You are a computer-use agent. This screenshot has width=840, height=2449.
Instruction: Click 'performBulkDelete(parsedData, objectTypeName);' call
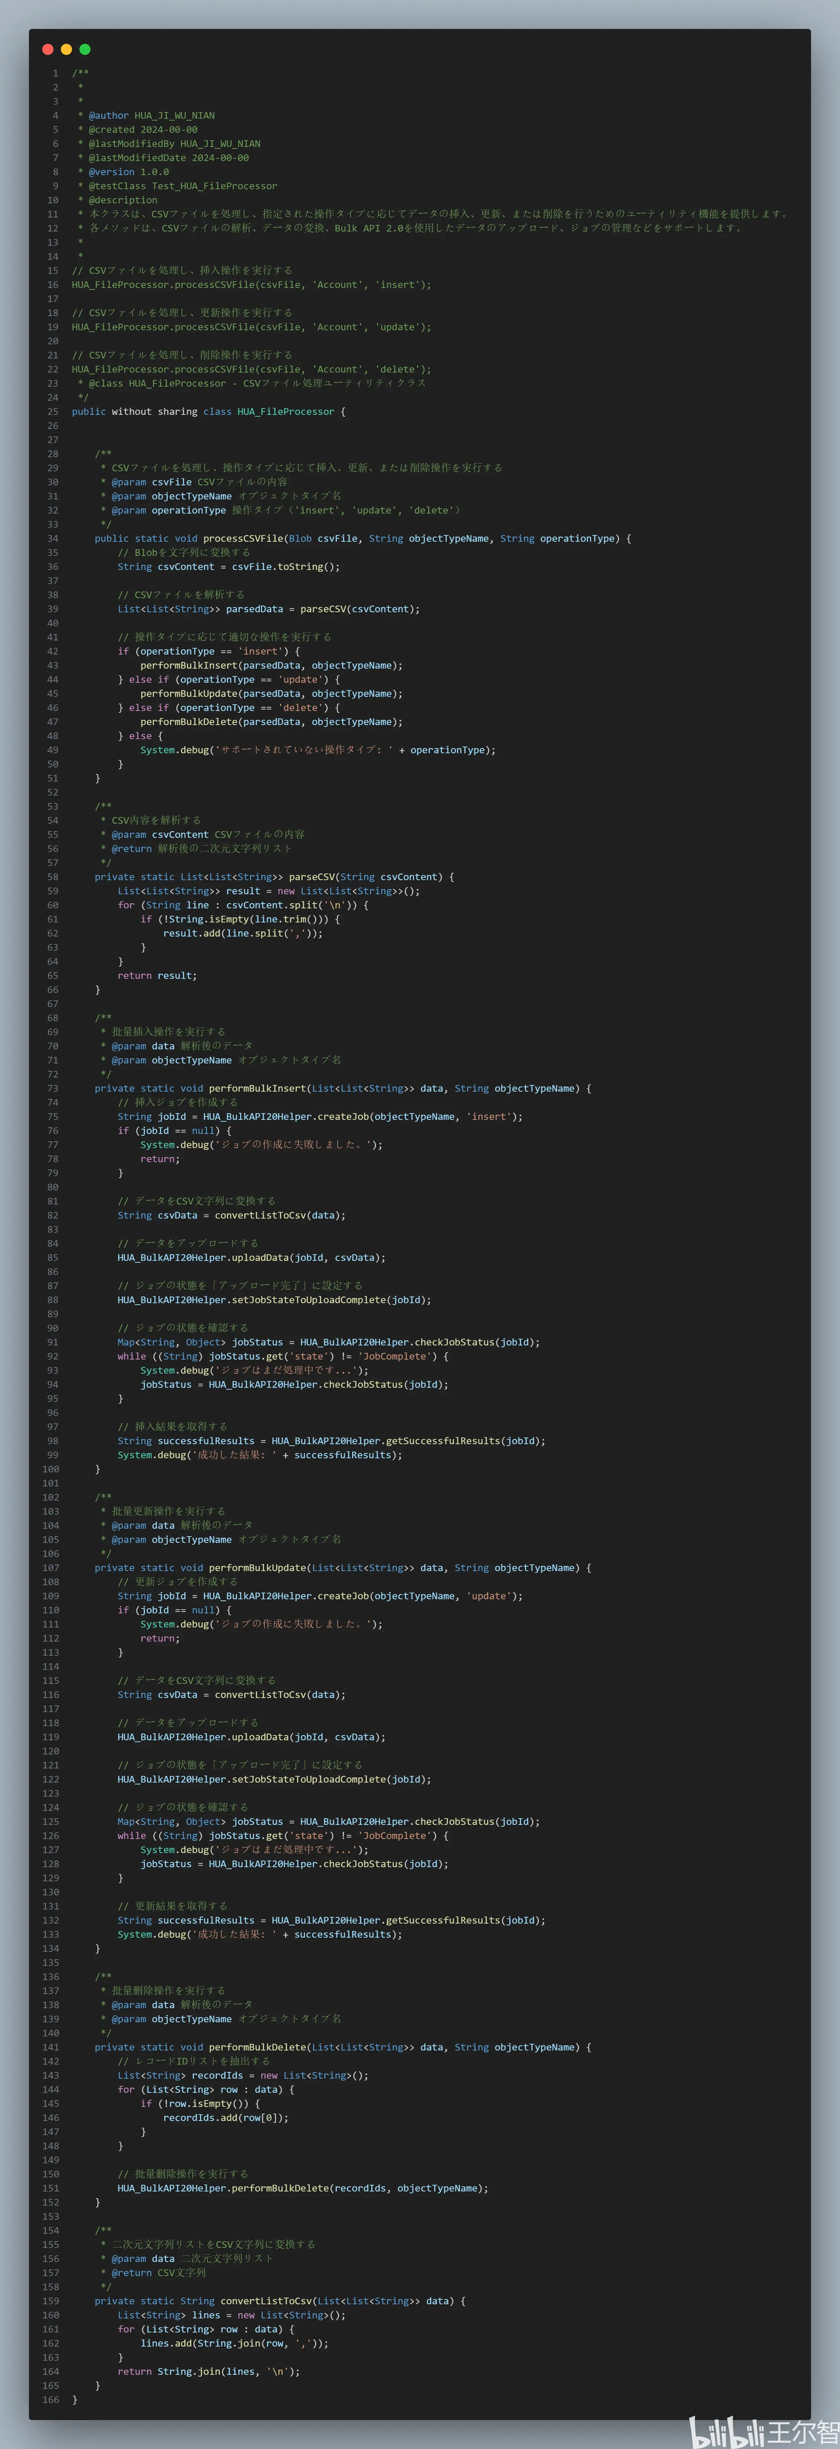click(x=272, y=722)
